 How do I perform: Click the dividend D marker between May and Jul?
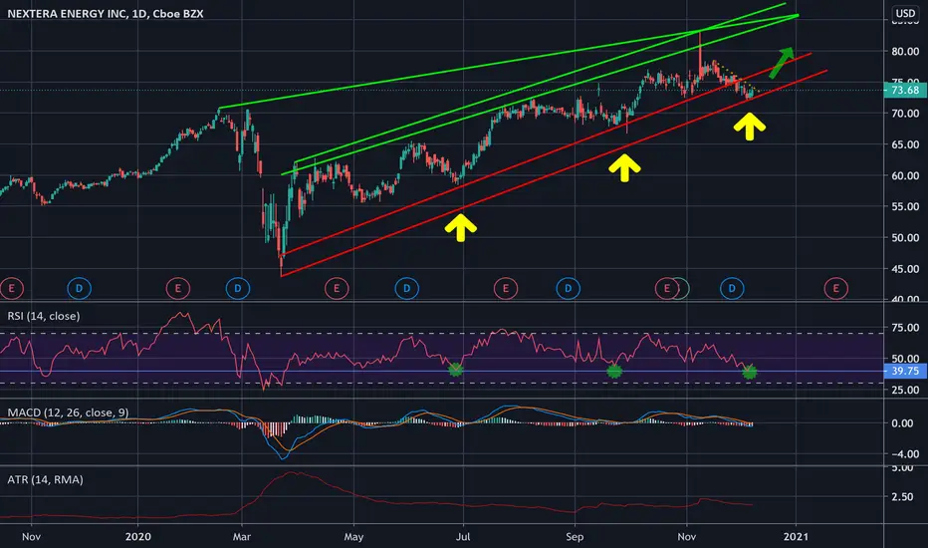click(x=406, y=289)
